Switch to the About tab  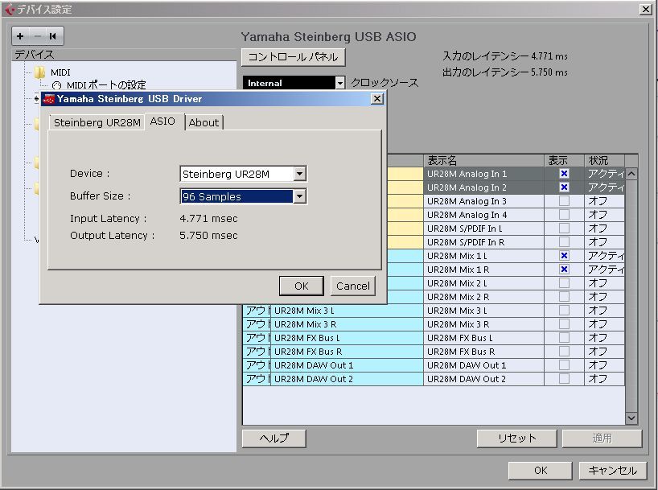pos(204,123)
